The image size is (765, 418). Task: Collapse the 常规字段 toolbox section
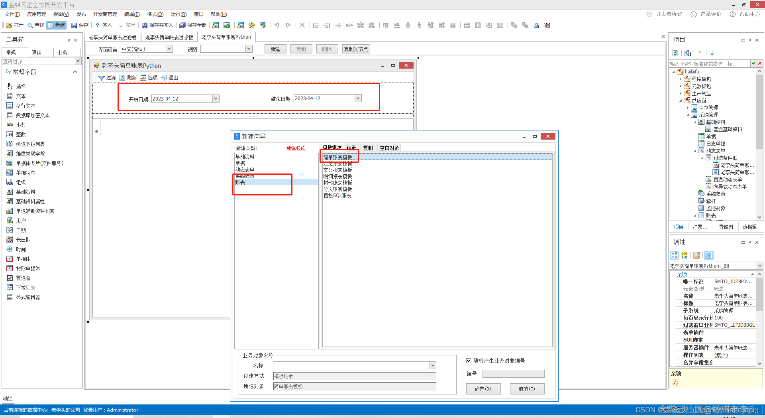75,72
